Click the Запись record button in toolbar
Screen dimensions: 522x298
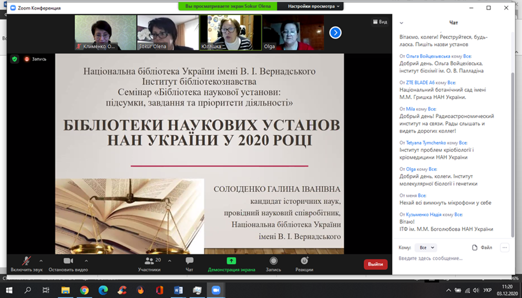coord(273,263)
